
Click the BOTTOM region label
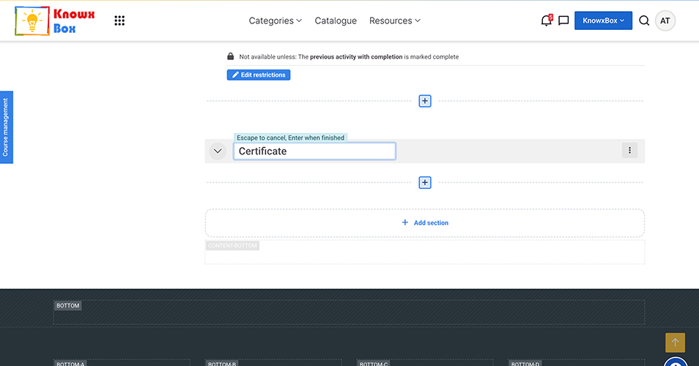pos(67,305)
